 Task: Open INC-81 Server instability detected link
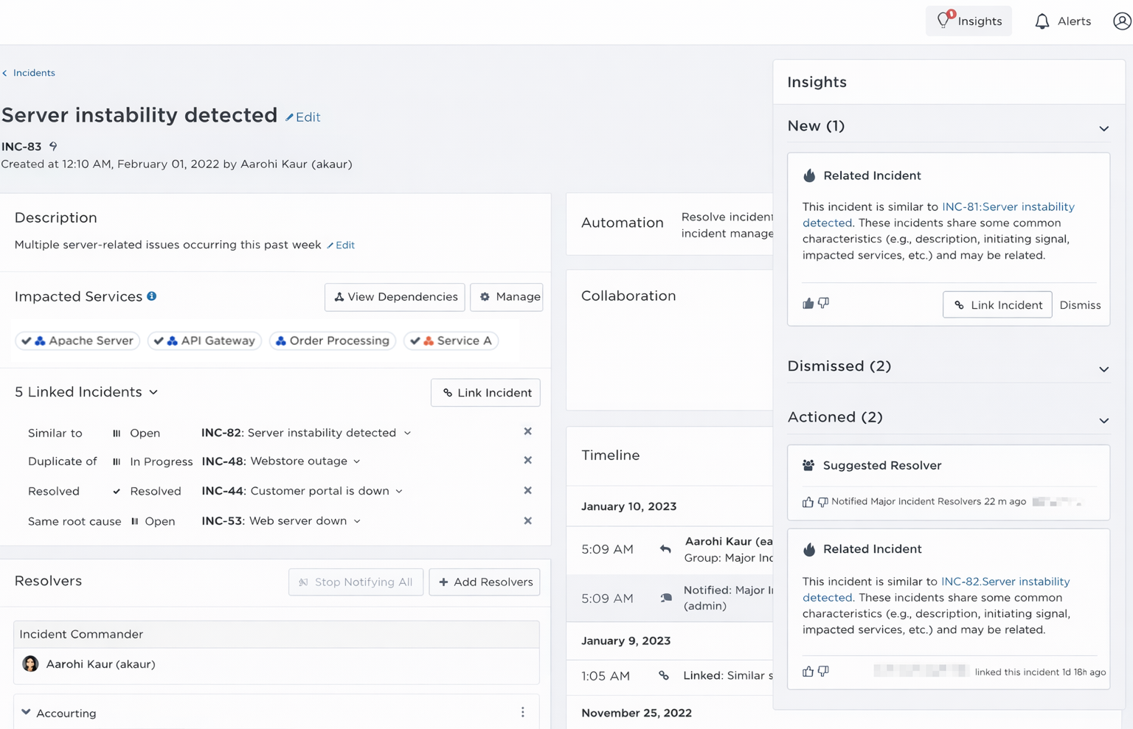click(1008, 207)
